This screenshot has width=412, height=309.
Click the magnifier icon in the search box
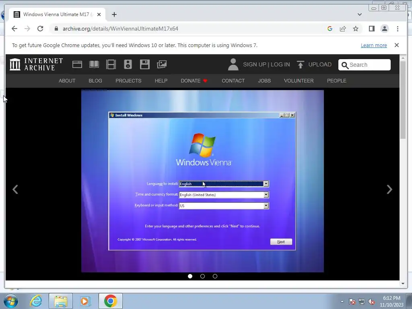(x=345, y=65)
